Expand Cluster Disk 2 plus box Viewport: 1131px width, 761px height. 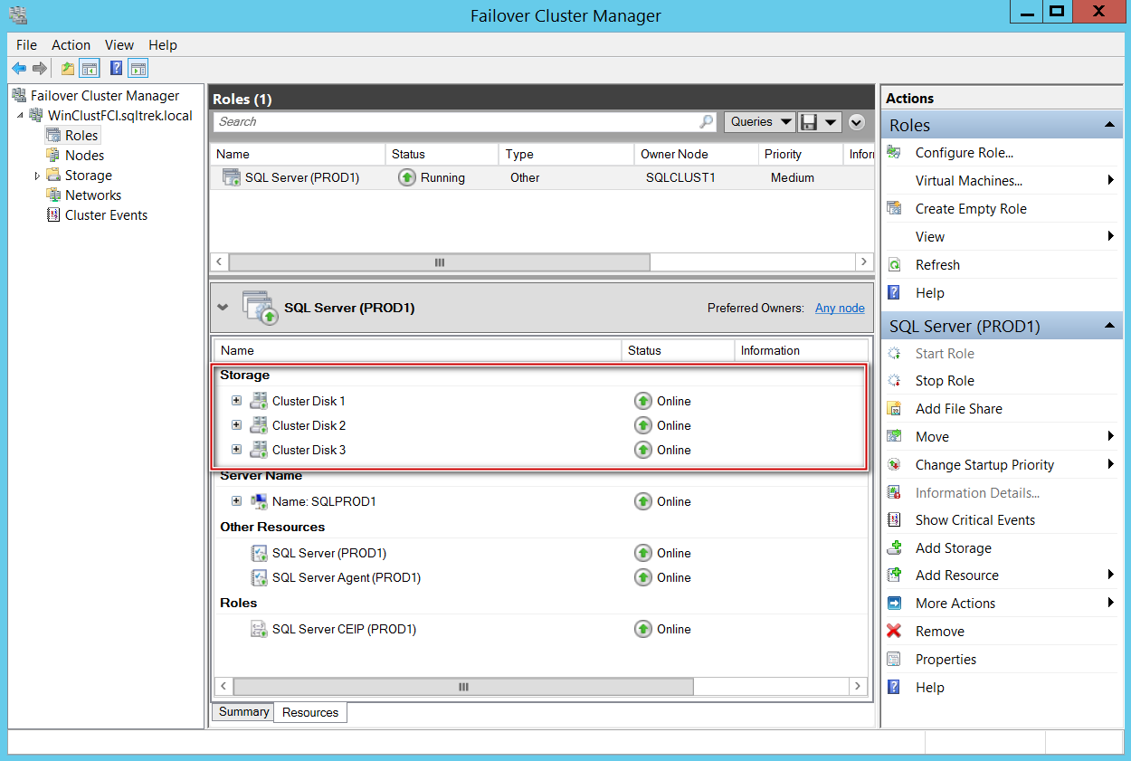[x=236, y=424]
